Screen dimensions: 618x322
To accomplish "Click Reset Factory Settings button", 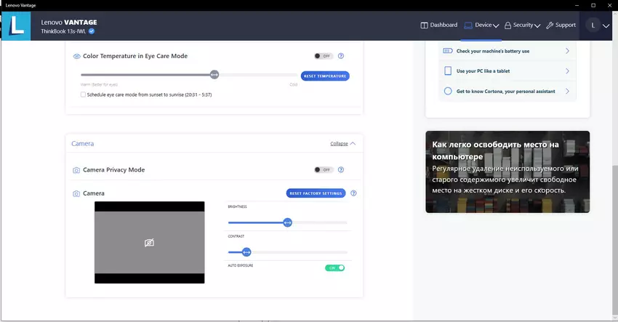I will [x=315, y=193].
